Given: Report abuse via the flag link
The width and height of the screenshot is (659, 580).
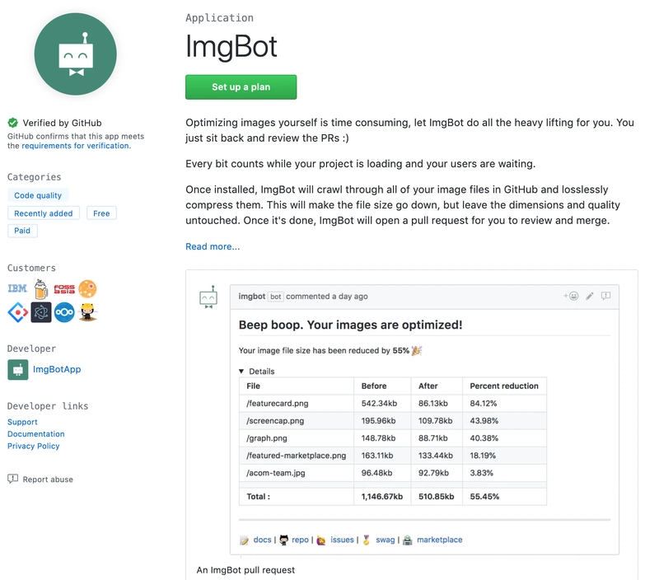Looking at the screenshot, I should [x=40, y=479].
